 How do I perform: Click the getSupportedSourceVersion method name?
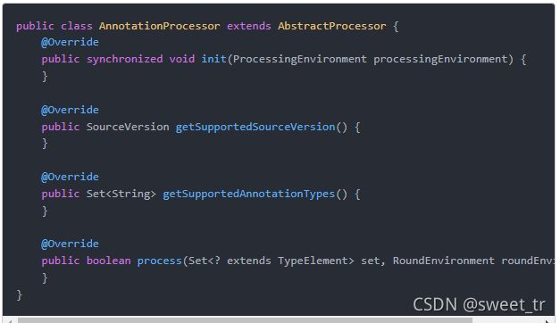pyautogui.click(x=255, y=127)
